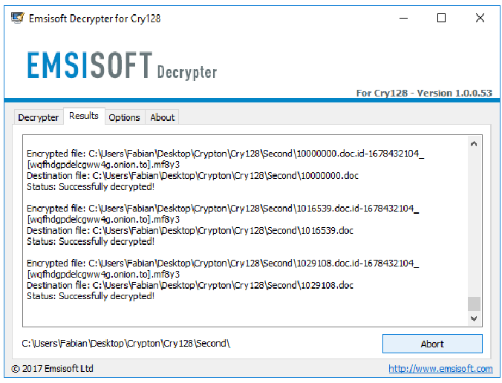Screen dimensions: 502x383
Task: Maximize the Emsisoft Decrypter window
Action: click(x=442, y=18)
